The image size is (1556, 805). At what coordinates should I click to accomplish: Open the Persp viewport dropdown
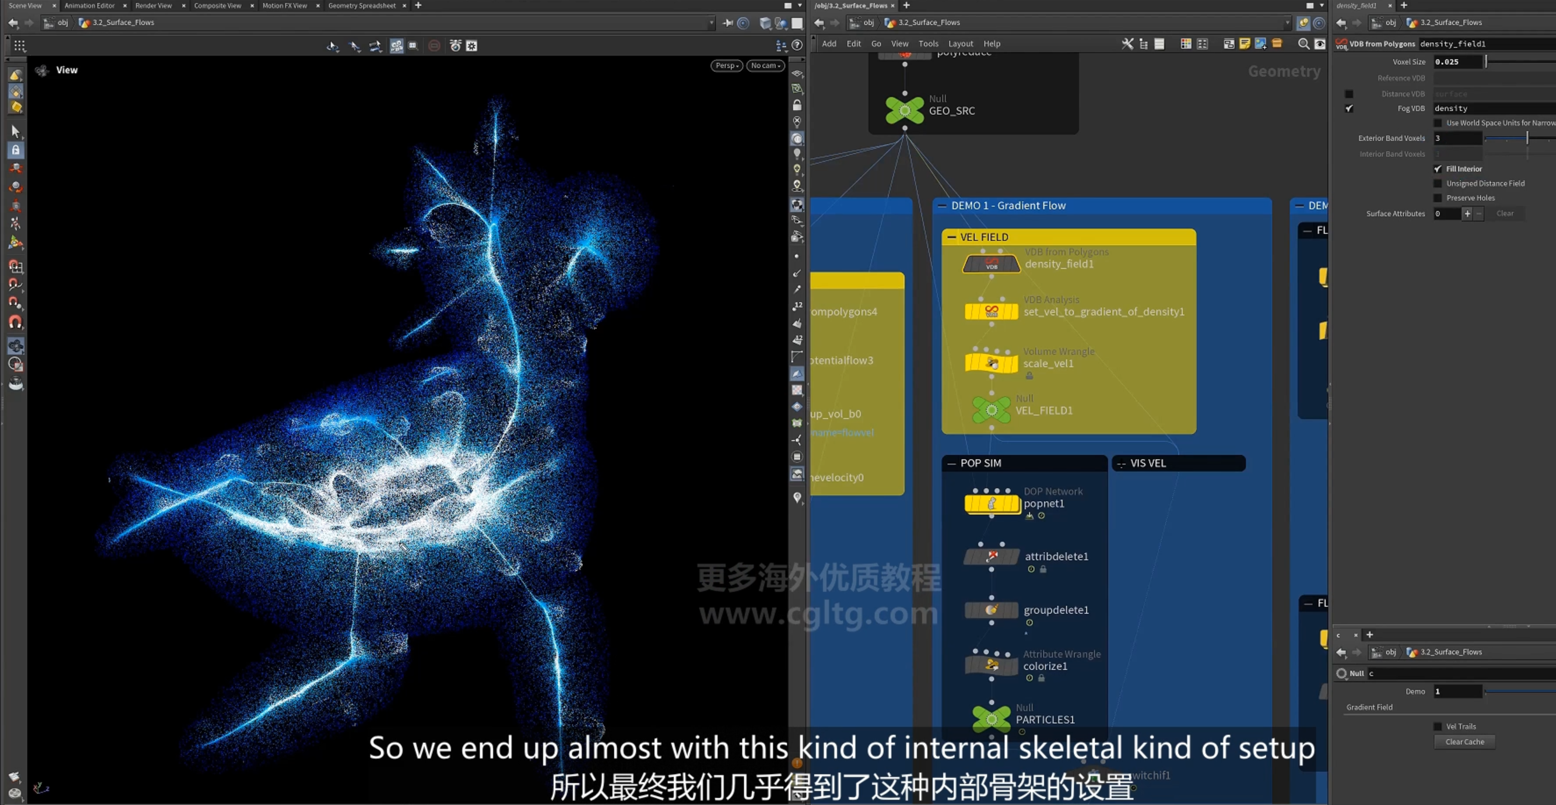point(726,65)
